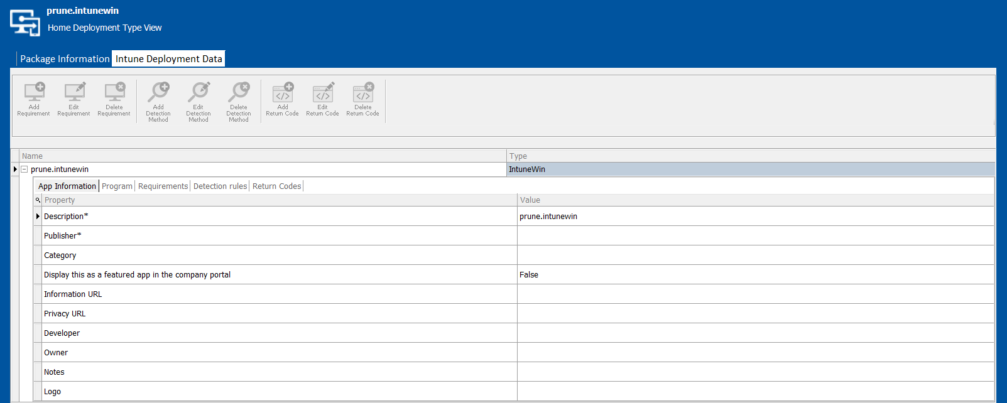Click the Add Return Code icon

coord(283,92)
